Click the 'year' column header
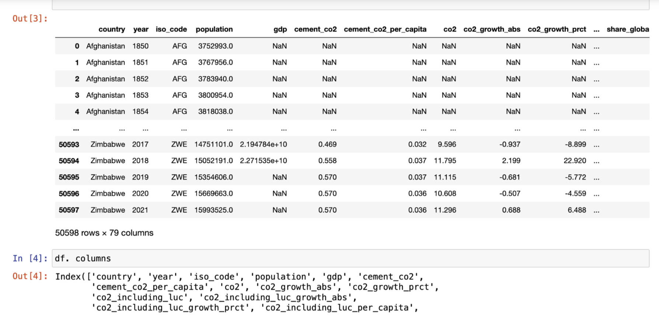This screenshot has height=327, width=659. click(141, 29)
